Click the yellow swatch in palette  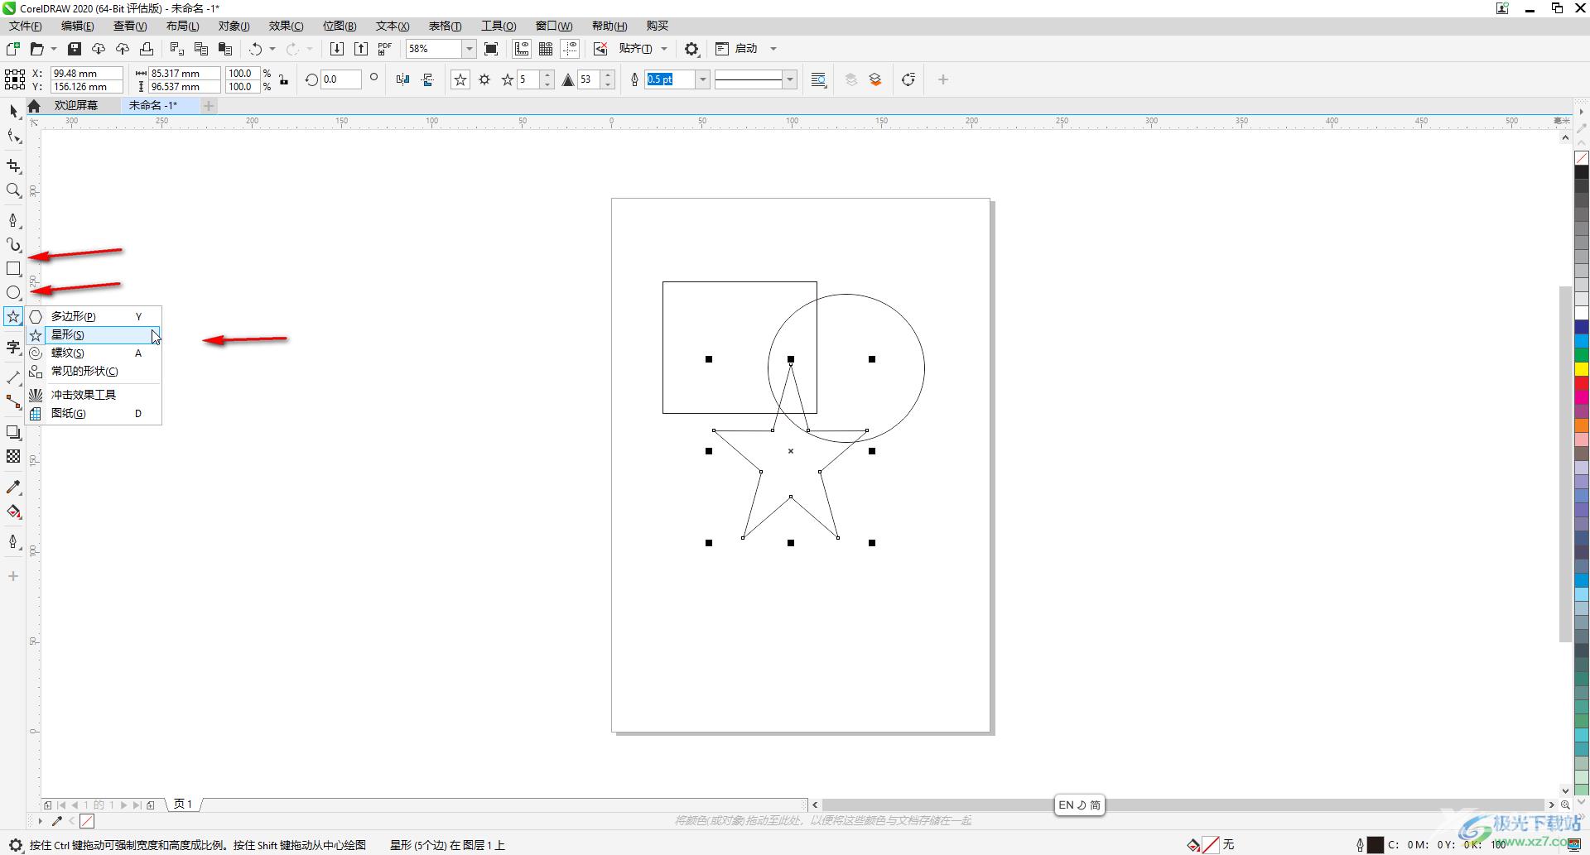pyautogui.click(x=1582, y=369)
